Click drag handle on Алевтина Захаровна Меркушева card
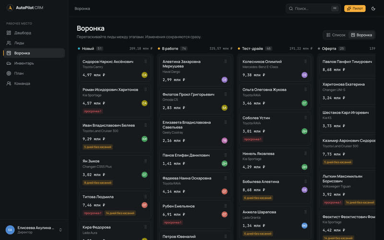 tap(226, 61)
